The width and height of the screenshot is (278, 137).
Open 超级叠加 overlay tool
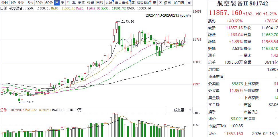[x=144, y=3]
